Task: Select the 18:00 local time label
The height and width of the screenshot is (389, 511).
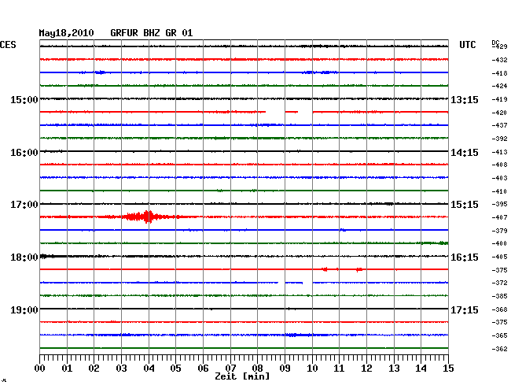Action: tap(24, 257)
